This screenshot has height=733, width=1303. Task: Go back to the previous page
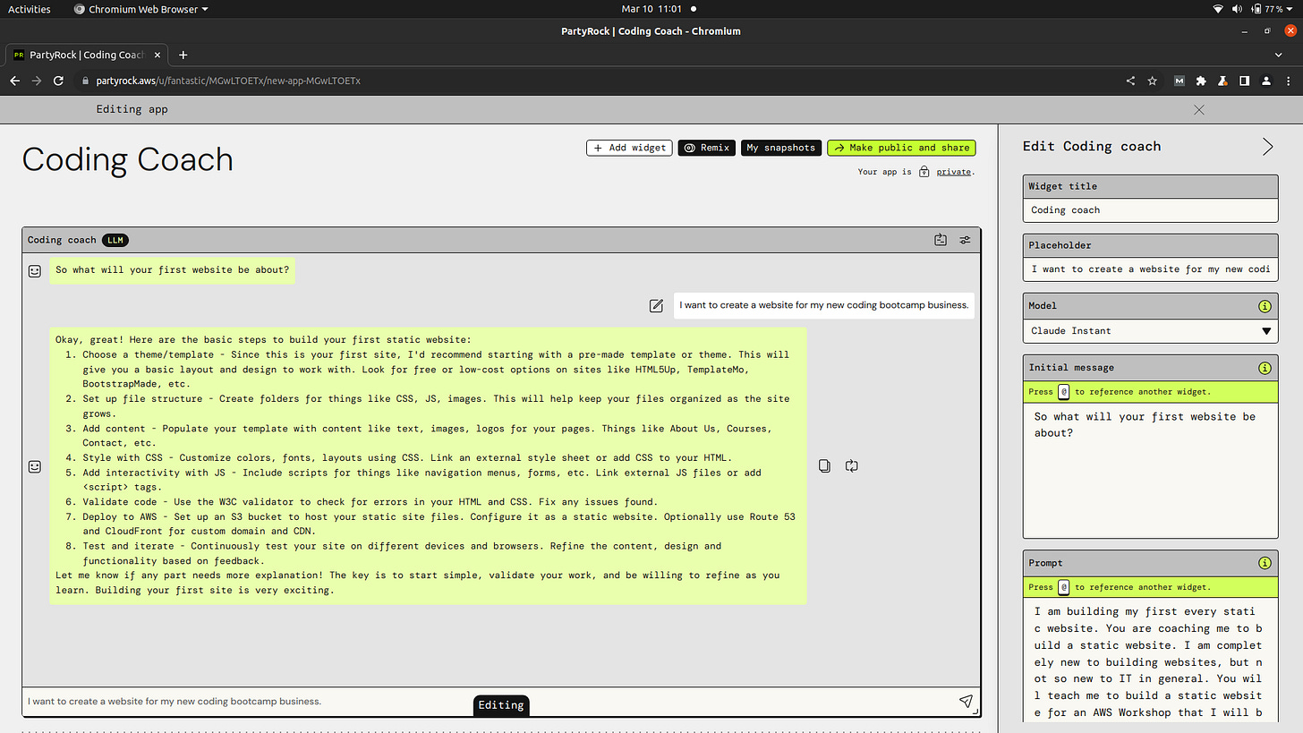point(14,81)
